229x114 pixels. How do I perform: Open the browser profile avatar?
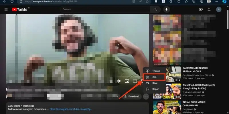click(x=209, y=1)
